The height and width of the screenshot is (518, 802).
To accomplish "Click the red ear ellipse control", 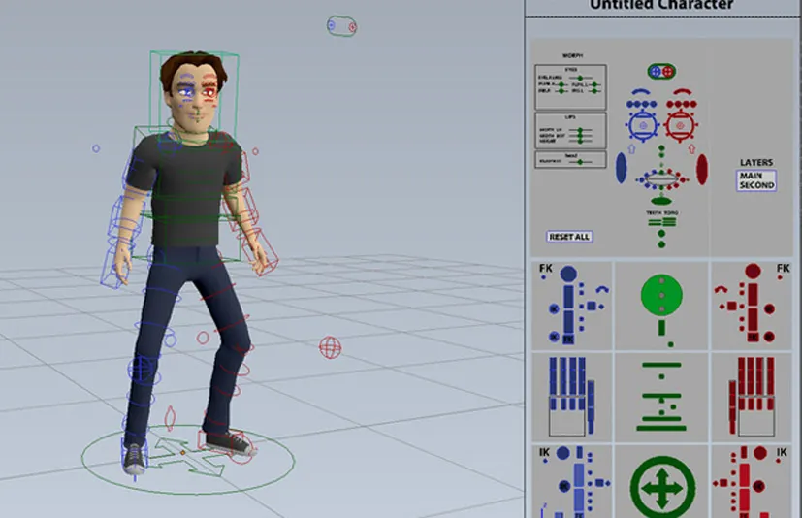I will tap(701, 169).
